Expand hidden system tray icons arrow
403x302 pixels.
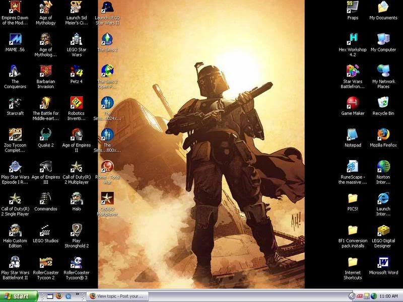tap(352, 296)
